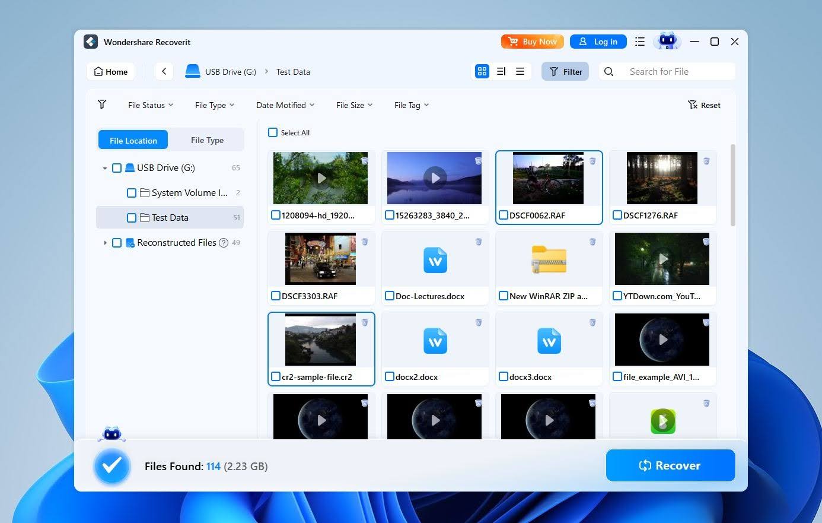
Task: Switch to detail preview list view
Action: coord(501,71)
